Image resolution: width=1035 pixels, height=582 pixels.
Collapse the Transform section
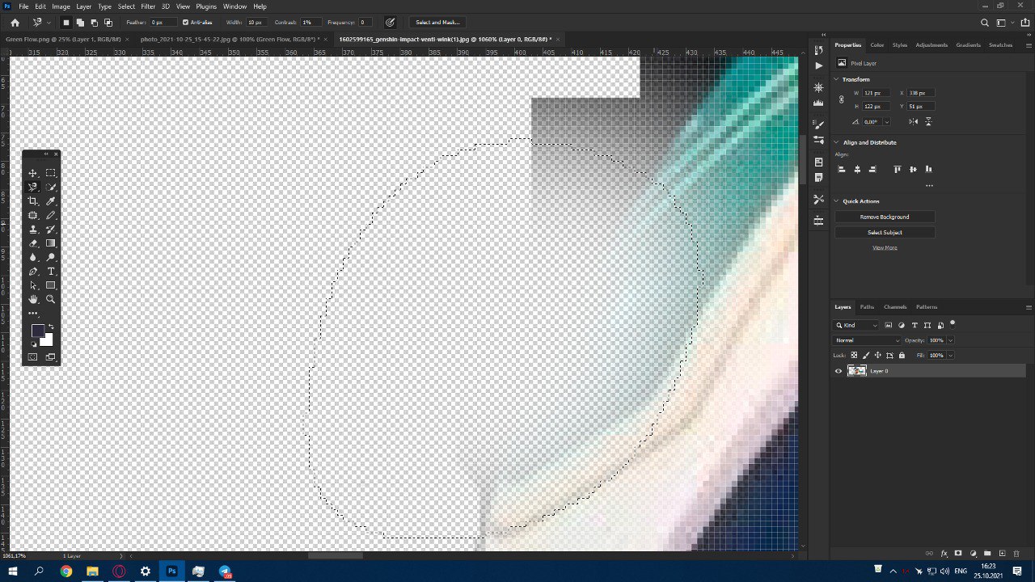[838, 79]
